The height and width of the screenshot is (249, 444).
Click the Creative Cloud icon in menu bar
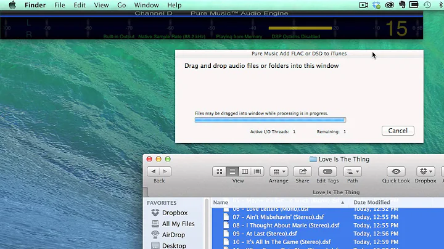tap(390, 5)
